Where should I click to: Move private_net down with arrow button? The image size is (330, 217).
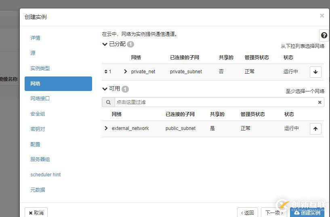point(315,72)
